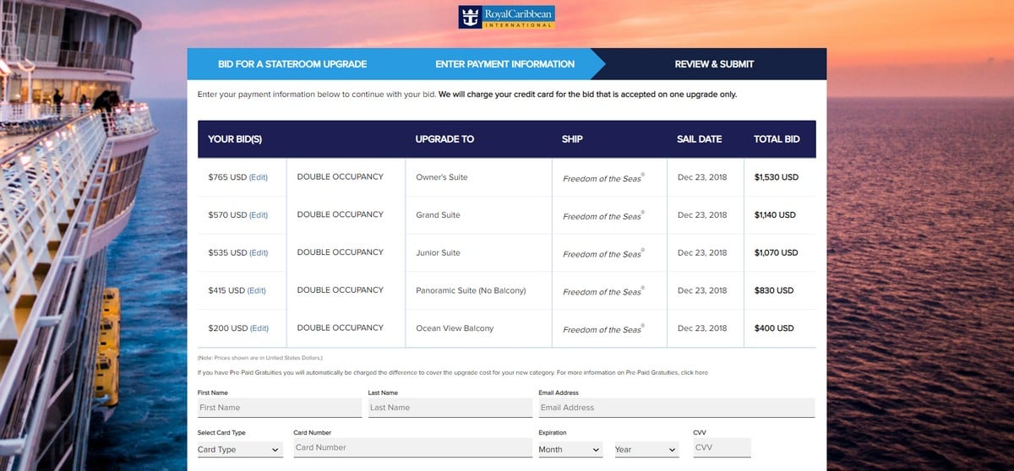
Task: Edit the $570 USD bid
Action: (x=259, y=215)
